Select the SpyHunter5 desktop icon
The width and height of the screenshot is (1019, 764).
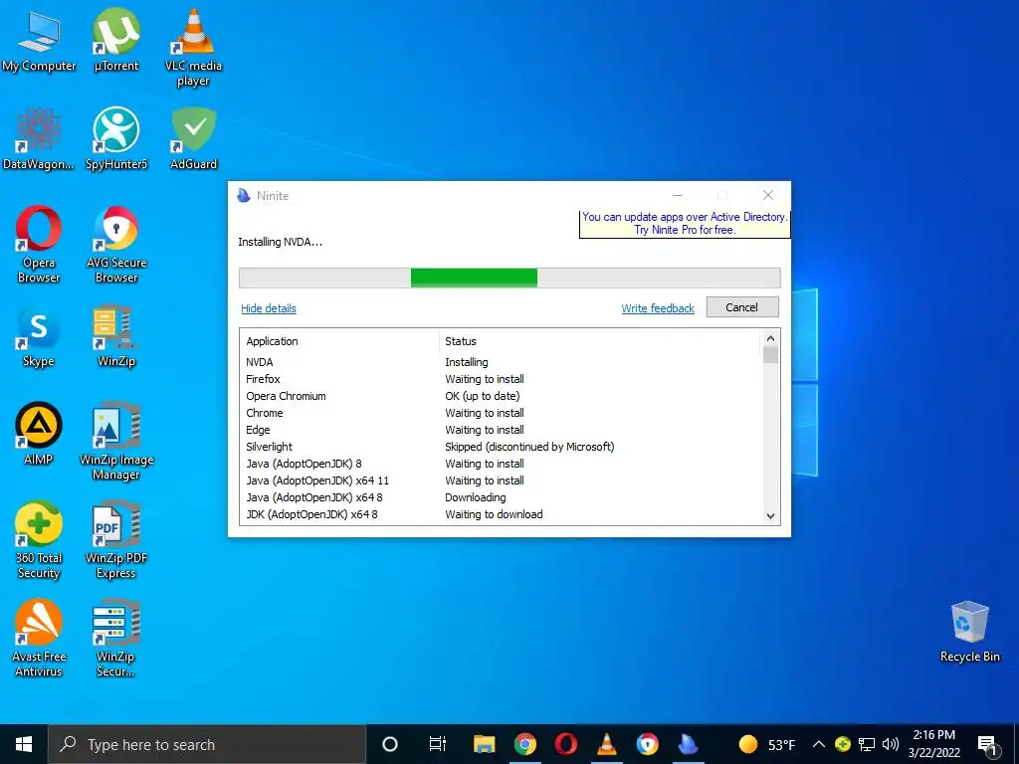click(x=116, y=139)
